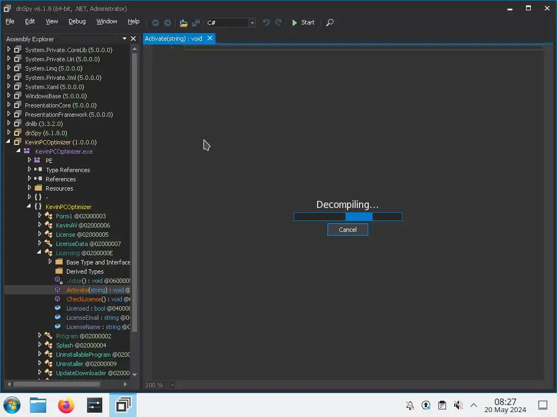Open the Assembly Explorer panel options arrow
557x417 pixels.
click(x=125, y=39)
